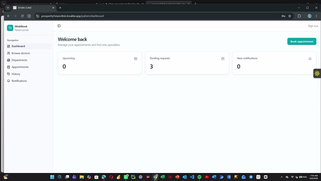
Task: Open Visual Studio Code from taskbar
Action: point(192,177)
